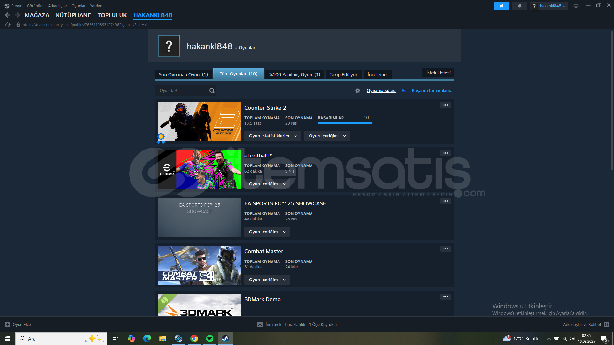This screenshot has height=345, width=614.
Task: Click the padlock icon beside the URL
Action: coord(18,25)
